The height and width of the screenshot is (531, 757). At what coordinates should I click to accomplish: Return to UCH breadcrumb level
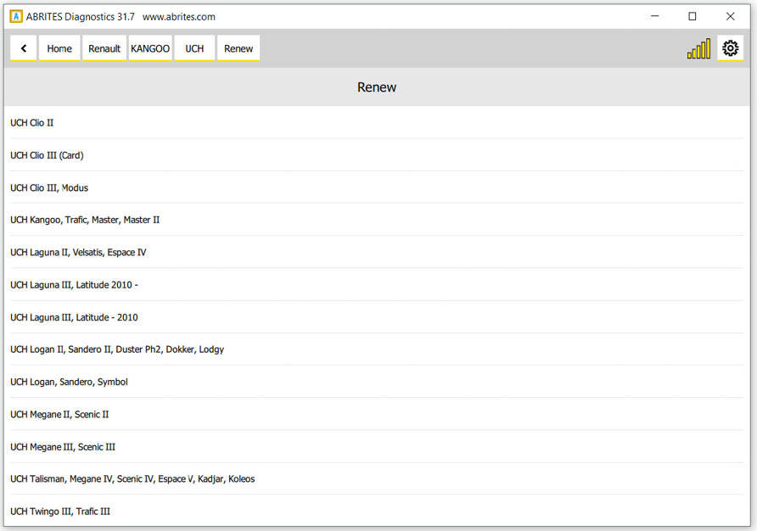point(194,48)
